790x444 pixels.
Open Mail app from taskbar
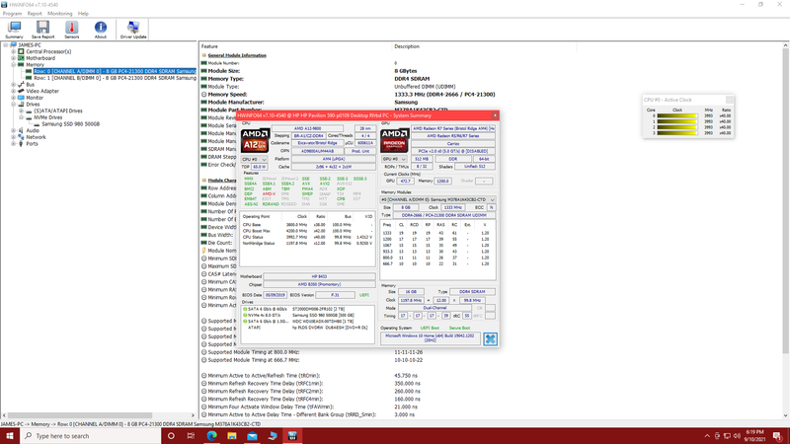click(x=252, y=436)
